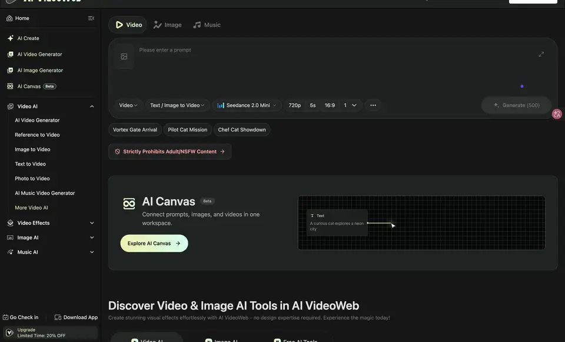Select Photo to Video

click(32, 178)
